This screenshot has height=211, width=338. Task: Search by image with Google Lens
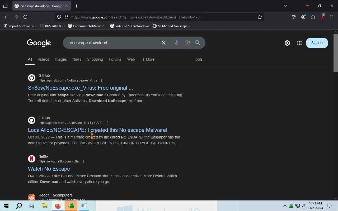pos(187,43)
